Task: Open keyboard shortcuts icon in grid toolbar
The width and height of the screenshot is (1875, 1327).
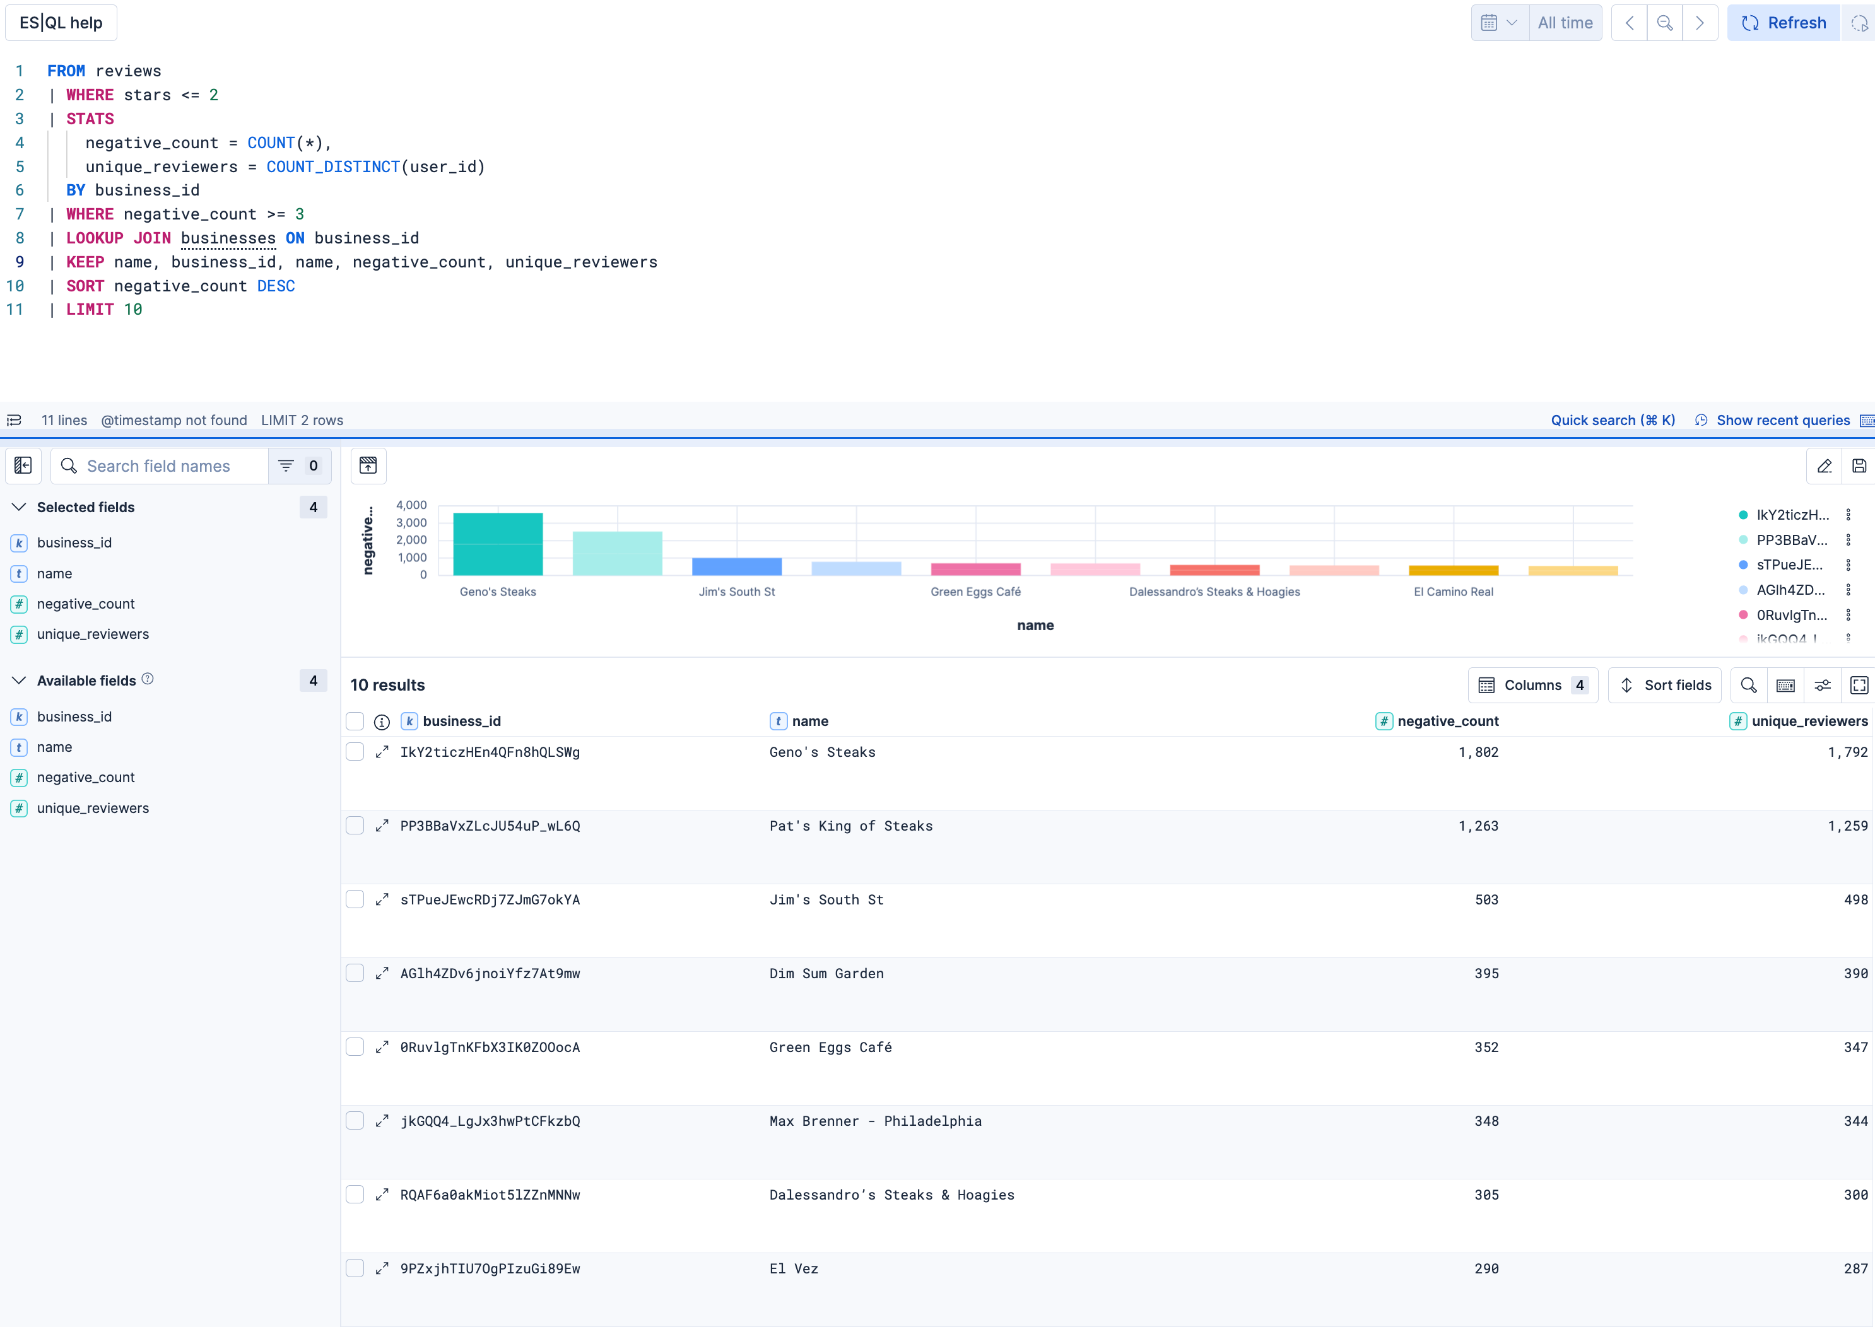Action: pyautogui.click(x=1785, y=685)
